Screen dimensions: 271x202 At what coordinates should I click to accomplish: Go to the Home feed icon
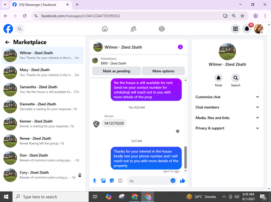105,29
